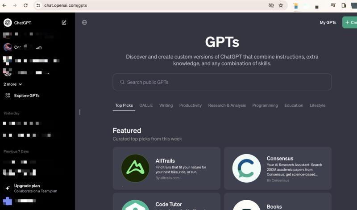Collapse sidebar using the vertical handle
The height and width of the screenshot is (210, 357).
point(79,112)
